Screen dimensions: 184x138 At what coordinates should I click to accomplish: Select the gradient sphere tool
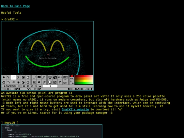[28, 82]
